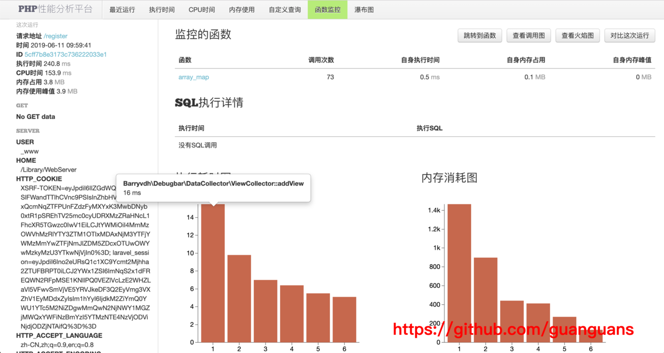This screenshot has height=353, width=664.
Task: Click the 跳转到函数 button
Action: [x=480, y=35]
